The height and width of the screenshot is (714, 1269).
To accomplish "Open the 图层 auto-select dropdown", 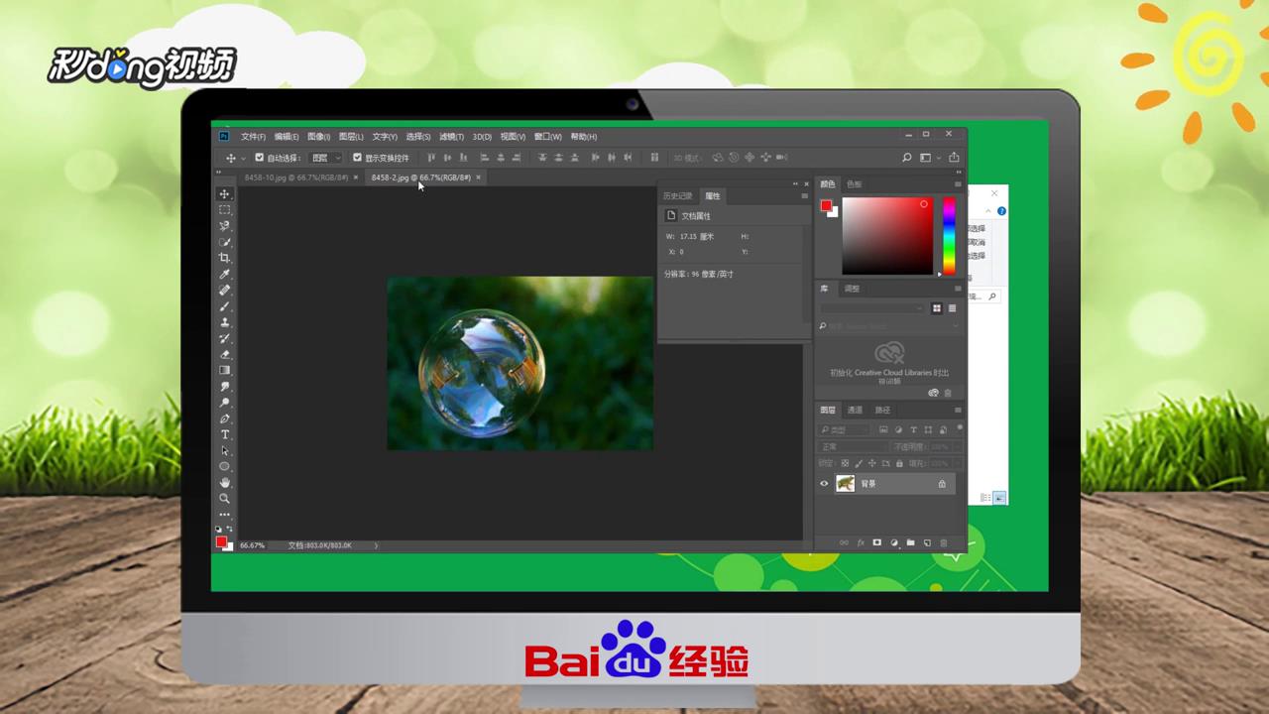I will tap(325, 158).
